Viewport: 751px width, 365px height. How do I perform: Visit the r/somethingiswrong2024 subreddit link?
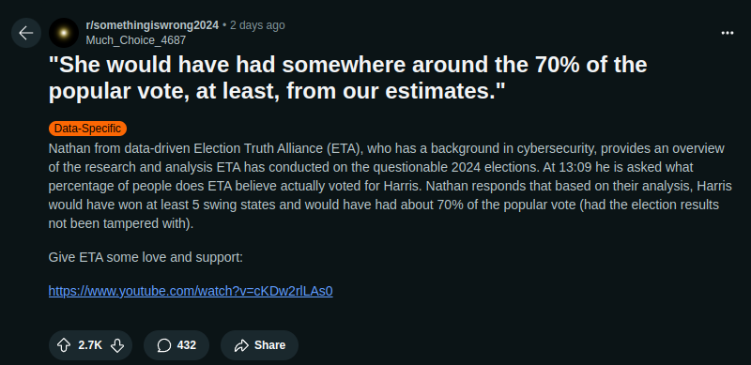coord(152,25)
